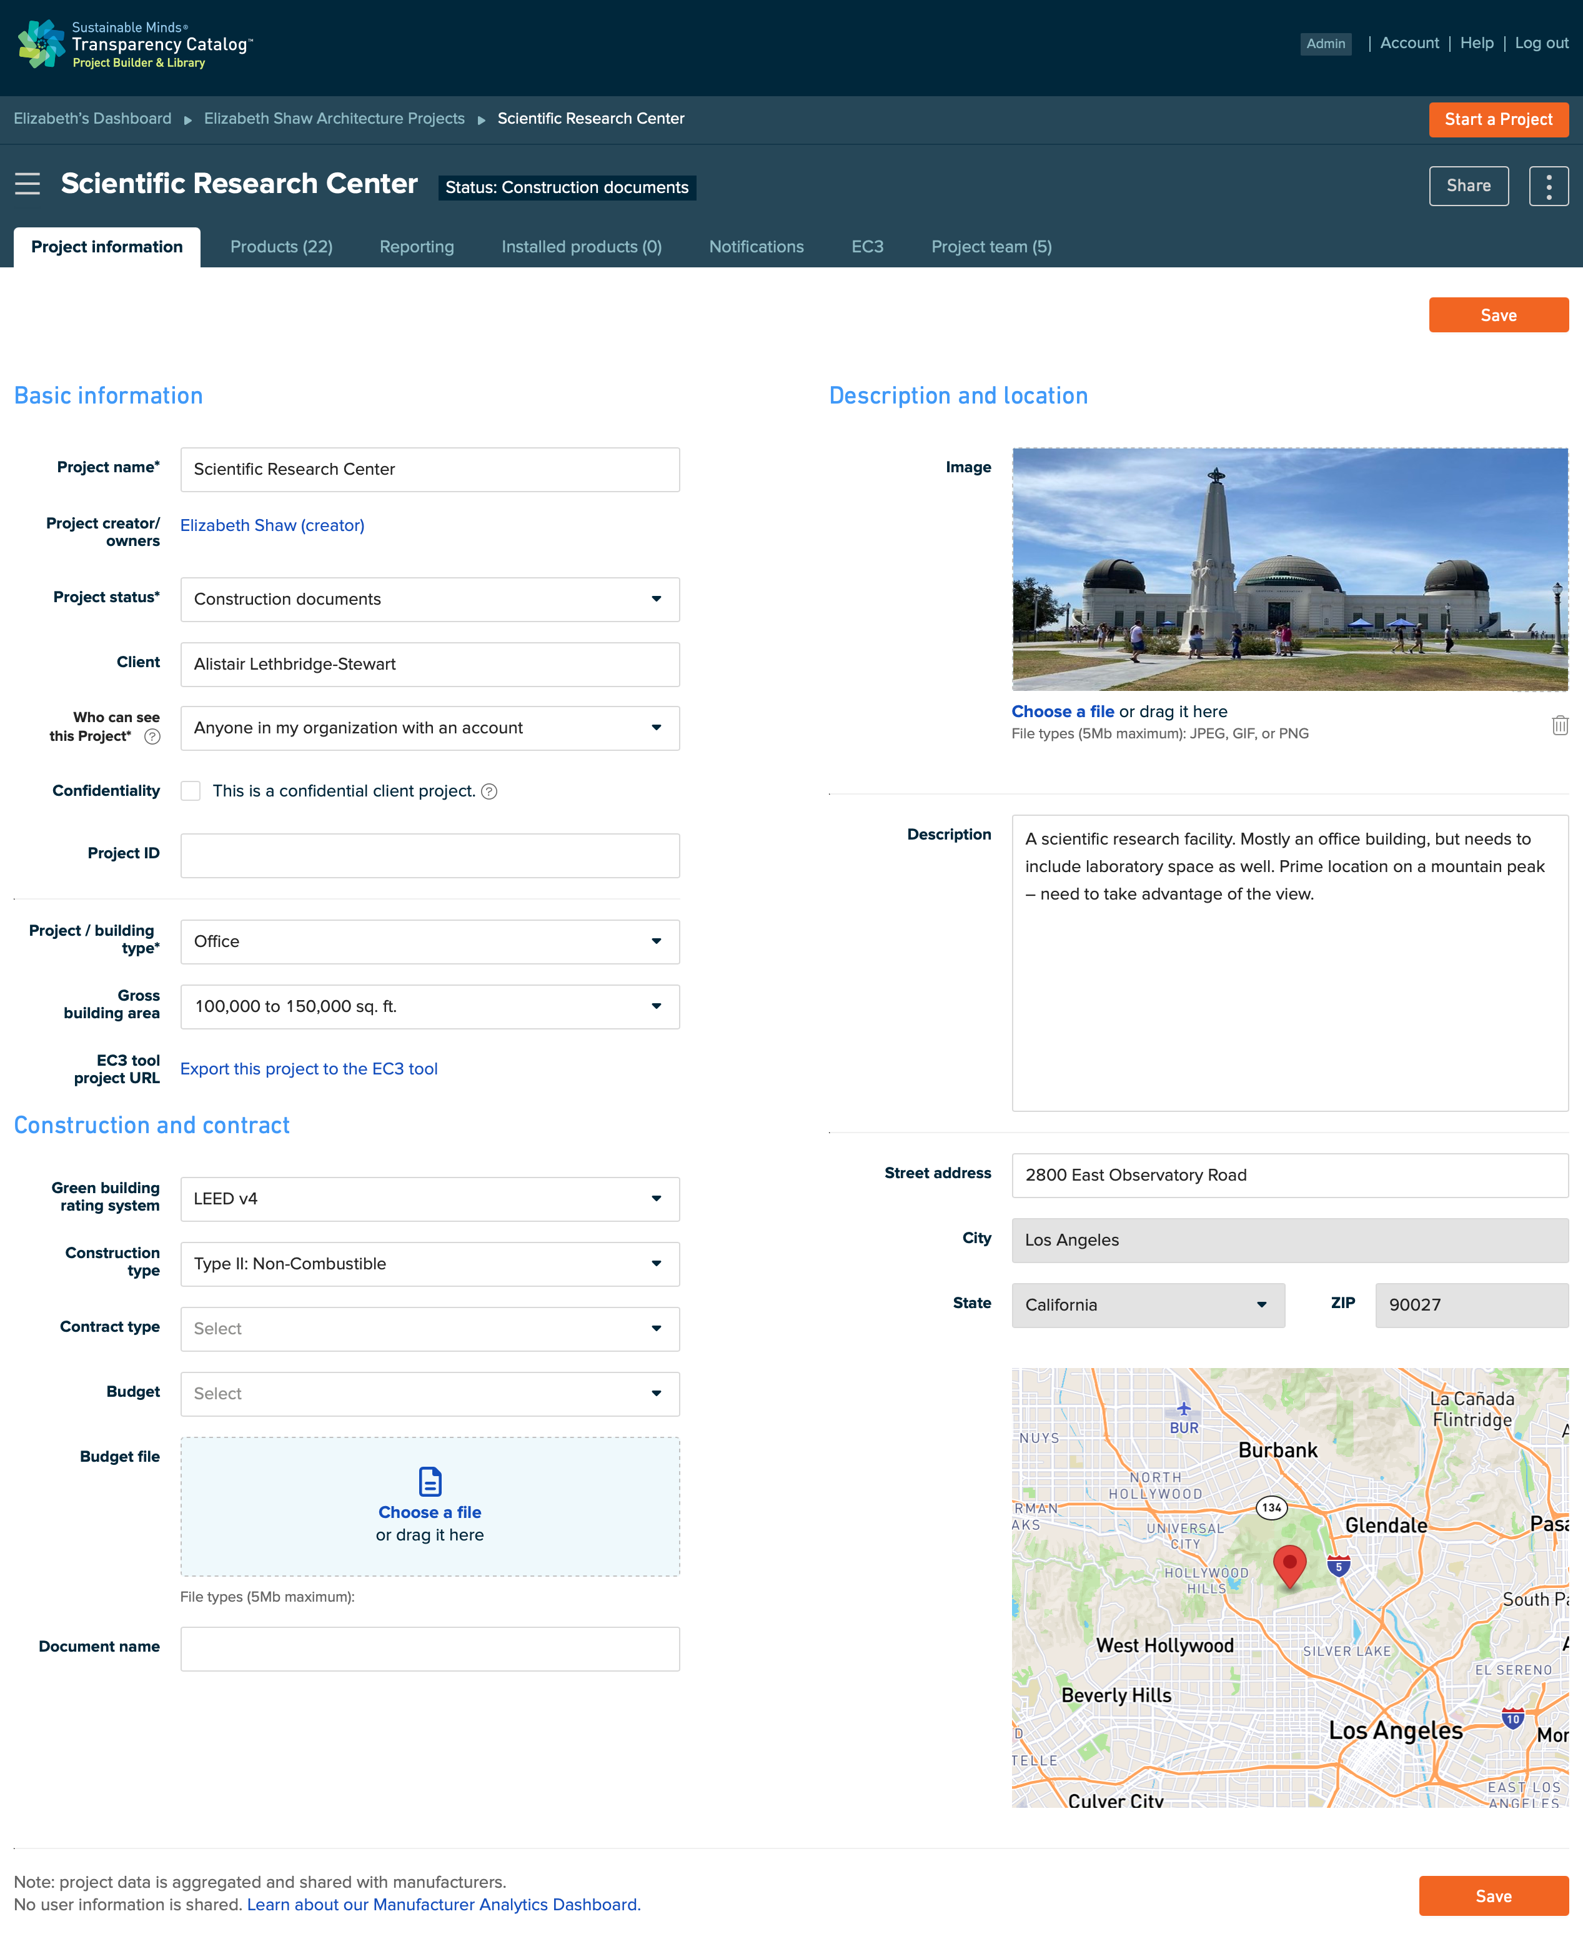This screenshot has width=1583, height=1939.
Task: Click the Project name input field
Action: (x=430, y=470)
